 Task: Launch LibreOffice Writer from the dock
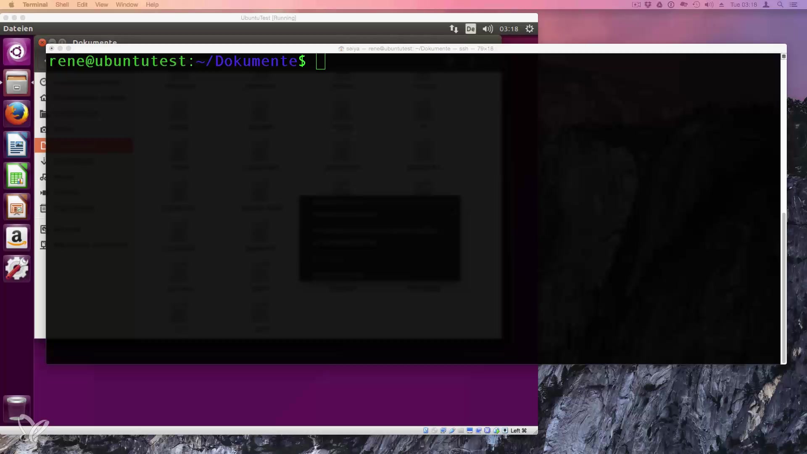[17, 145]
